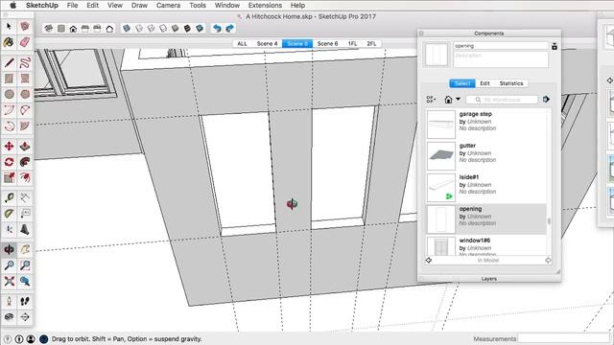Open the File menu
Image resolution: width=614 pixels, height=345 pixels.
73,5
